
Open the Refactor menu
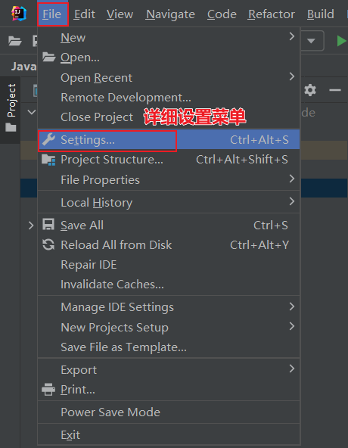[x=272, y=14]
